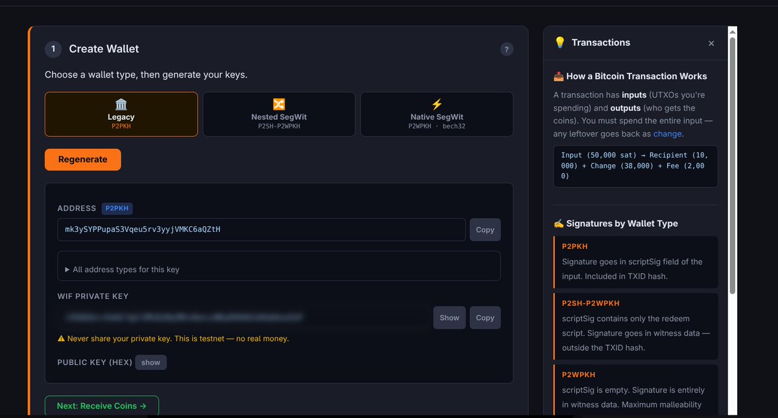Click the Signatures by Wallet Type heading

tap(622, 224)
